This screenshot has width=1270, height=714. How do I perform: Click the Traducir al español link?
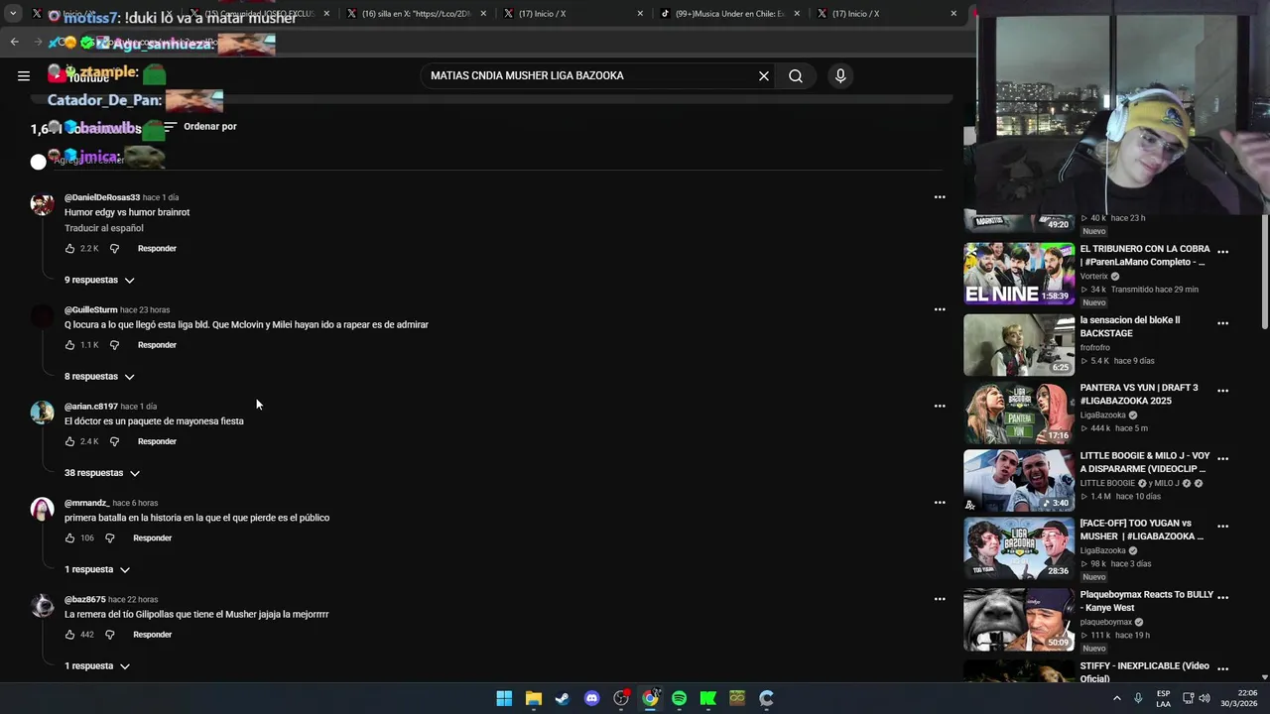click(x=104, y=228)
